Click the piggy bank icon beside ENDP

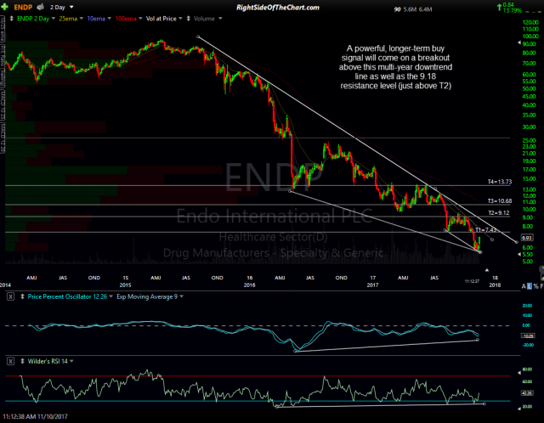tap(41, 7)
